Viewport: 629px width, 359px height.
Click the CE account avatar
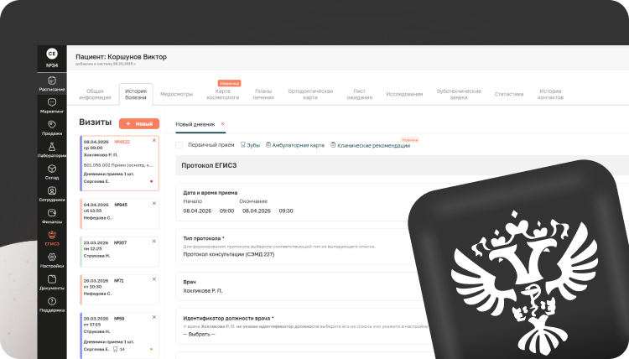click(52, 54)
